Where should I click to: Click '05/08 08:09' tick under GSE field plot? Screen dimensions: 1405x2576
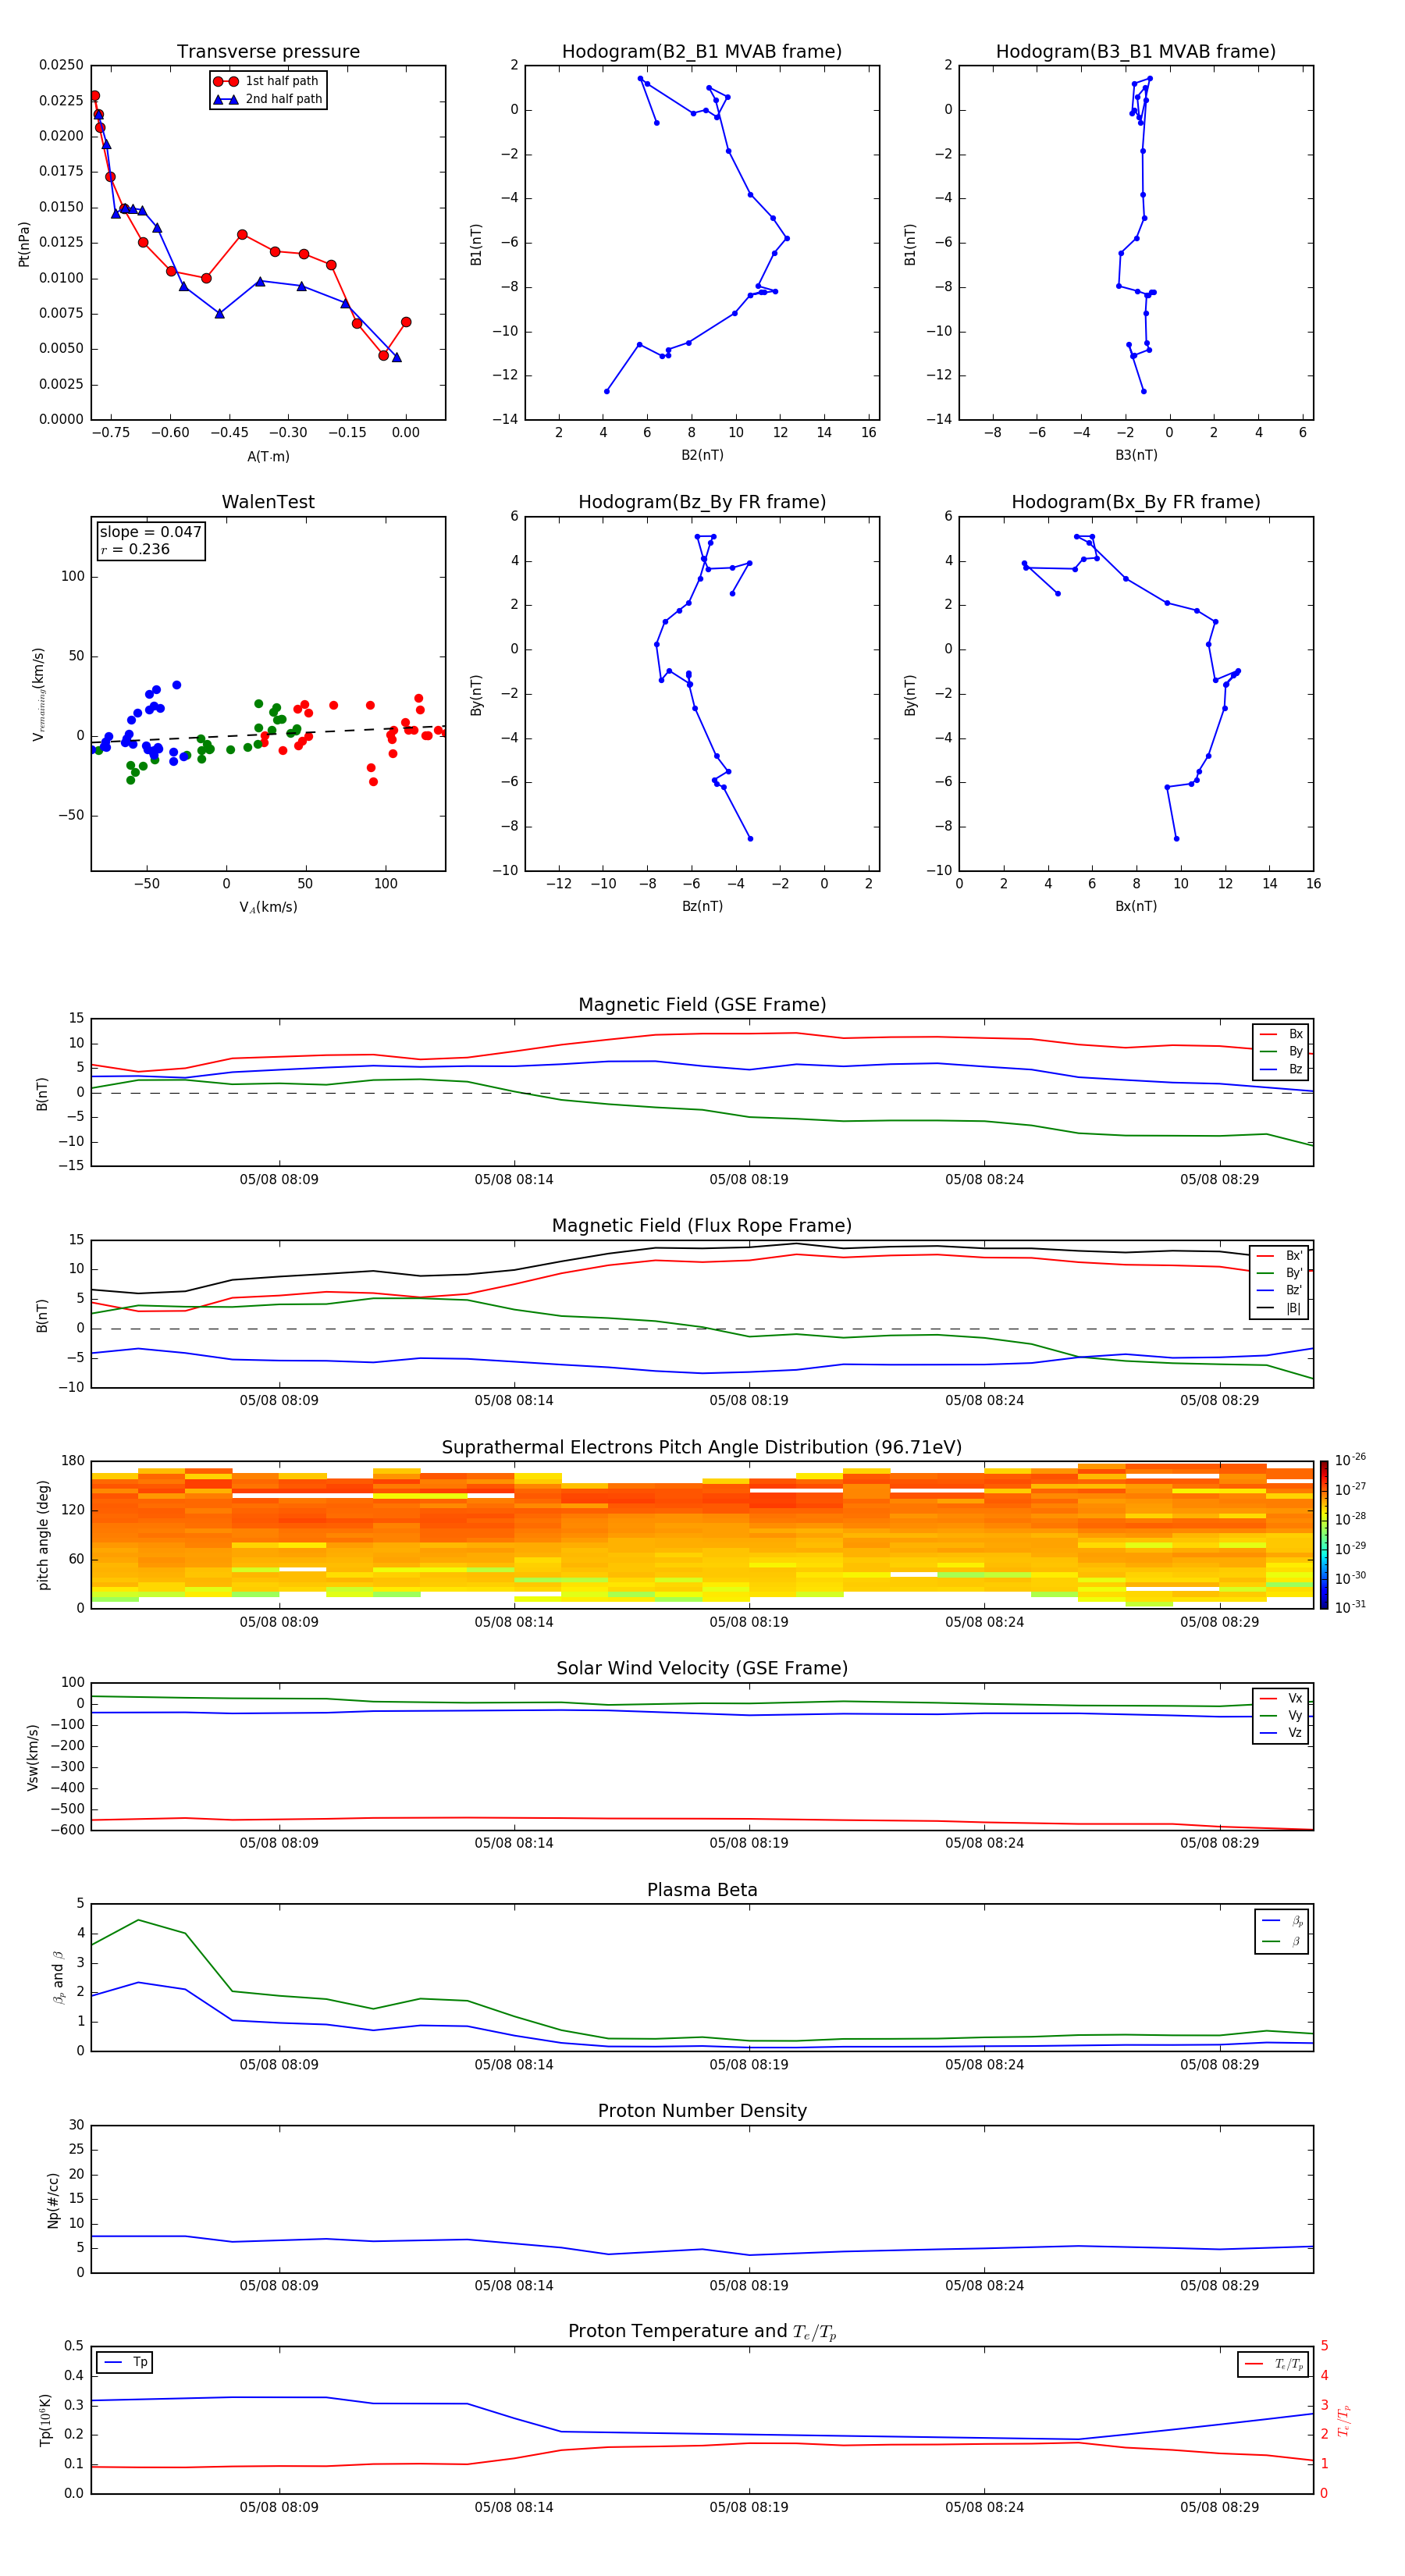point(279,1180)
